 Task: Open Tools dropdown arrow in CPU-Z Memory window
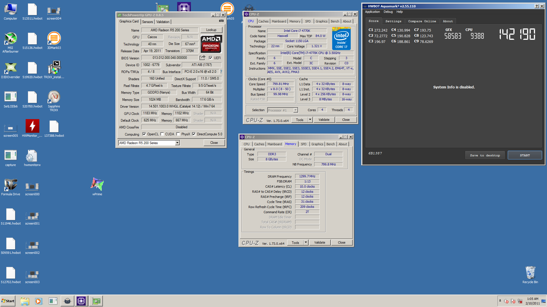[x=306, y=242]
